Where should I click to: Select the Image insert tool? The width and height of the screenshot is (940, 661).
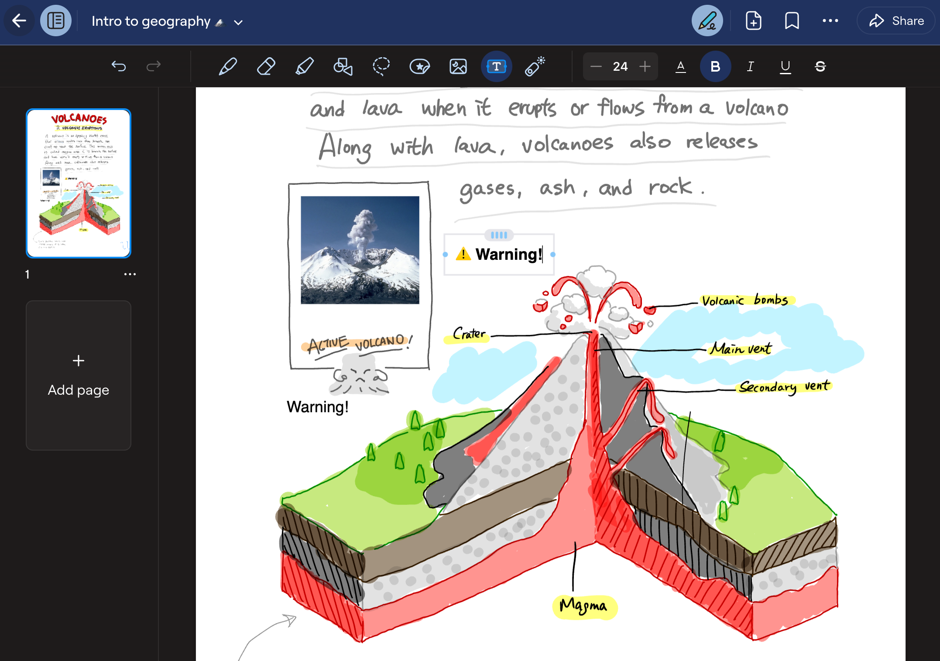coord(458,66)
